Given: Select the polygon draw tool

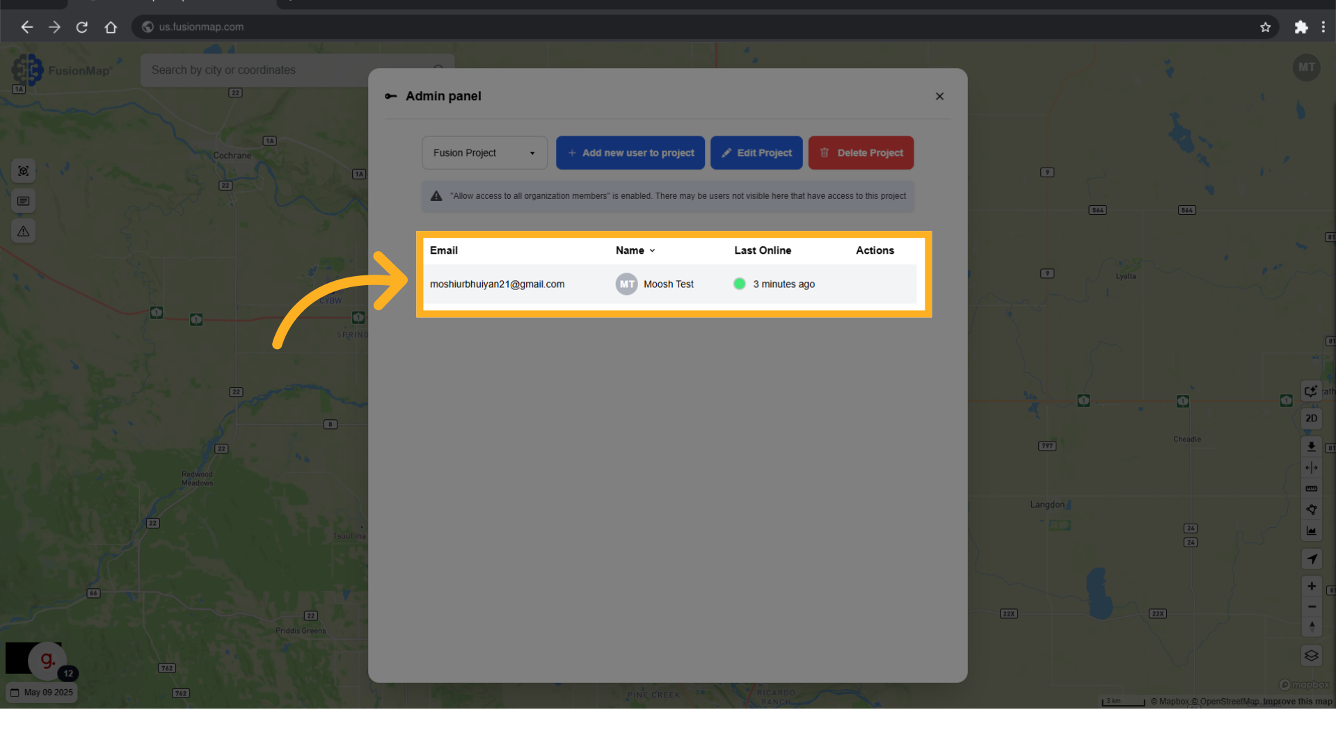Looking at the screenshot, I should click(x=1311, y=510).
